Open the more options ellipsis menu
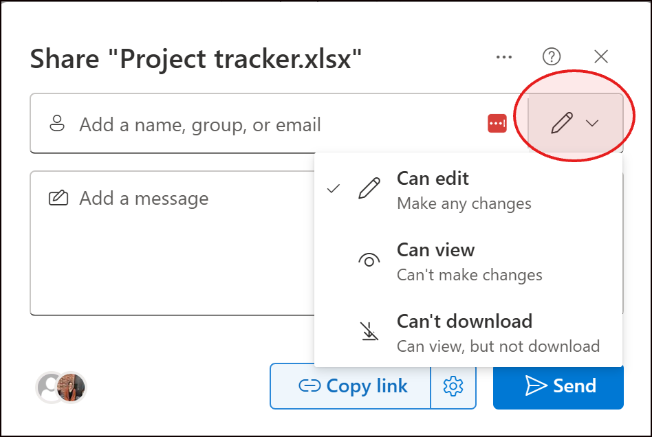Viewport: 652px width, 437px height. click(x=505, y=57)
